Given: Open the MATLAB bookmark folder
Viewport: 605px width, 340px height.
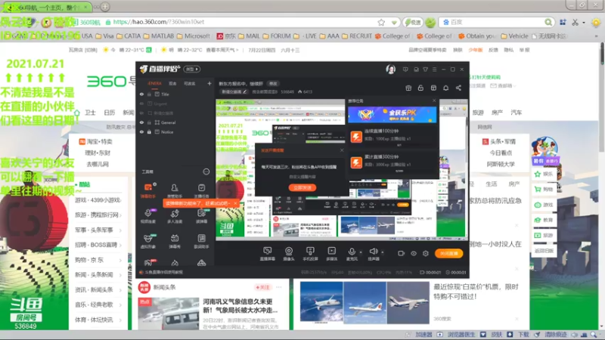Looking at the screenshot, I should click(158, 36).
